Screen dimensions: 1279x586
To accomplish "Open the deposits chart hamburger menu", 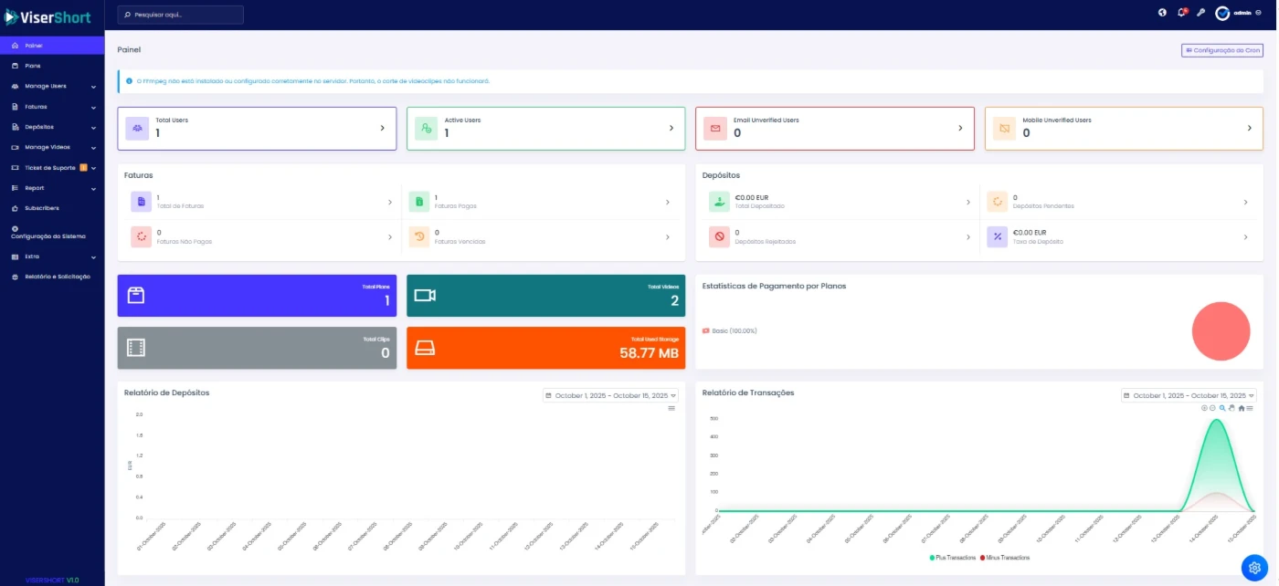I will pos(671,408).
